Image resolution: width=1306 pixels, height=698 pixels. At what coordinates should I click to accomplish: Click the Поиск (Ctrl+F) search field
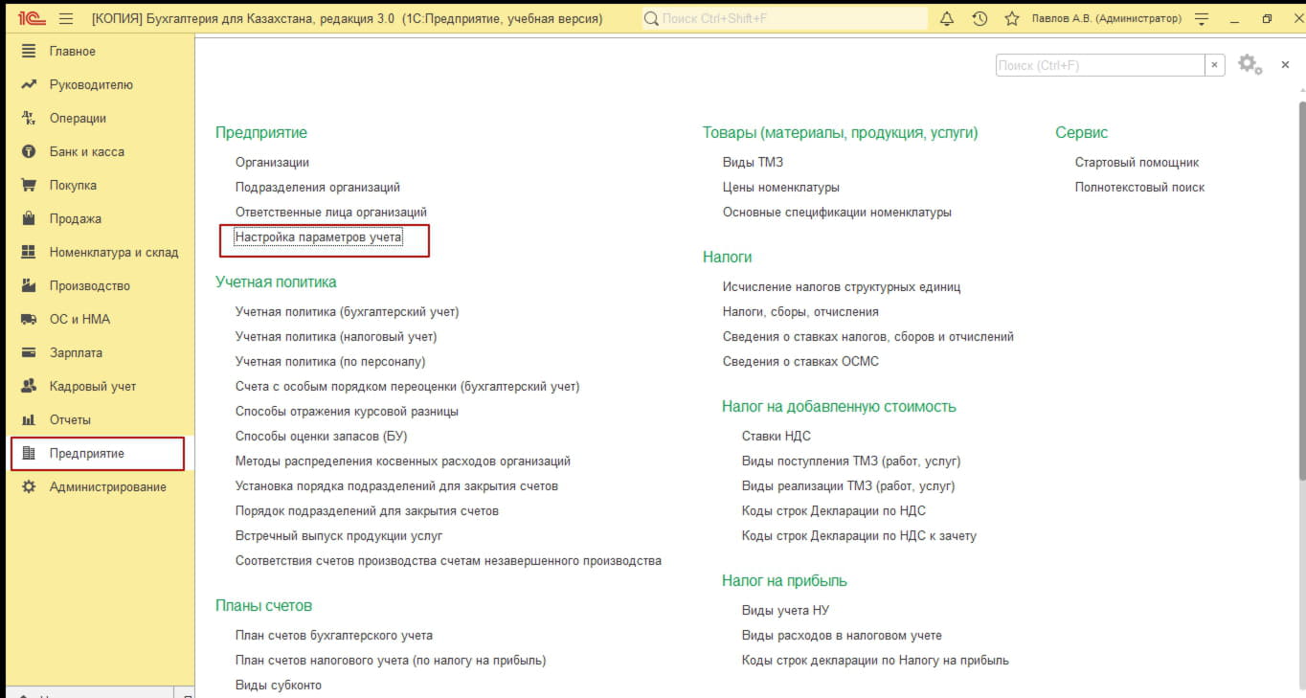[x=1099, y=65]
